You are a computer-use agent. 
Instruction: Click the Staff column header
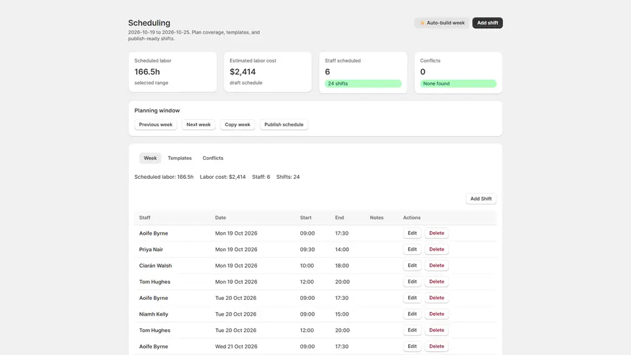click(x=145, y=218)
